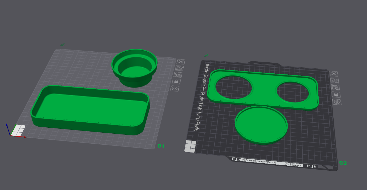Arrange objects on plate 01
Image resolution: width=367 pixels, height=190 pixels.
[x=179, y=75]
